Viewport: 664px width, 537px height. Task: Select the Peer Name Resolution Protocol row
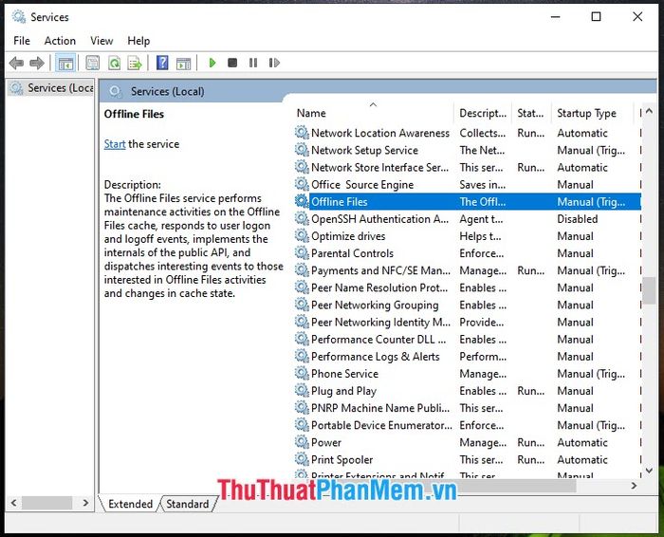(x=468, y=287)
